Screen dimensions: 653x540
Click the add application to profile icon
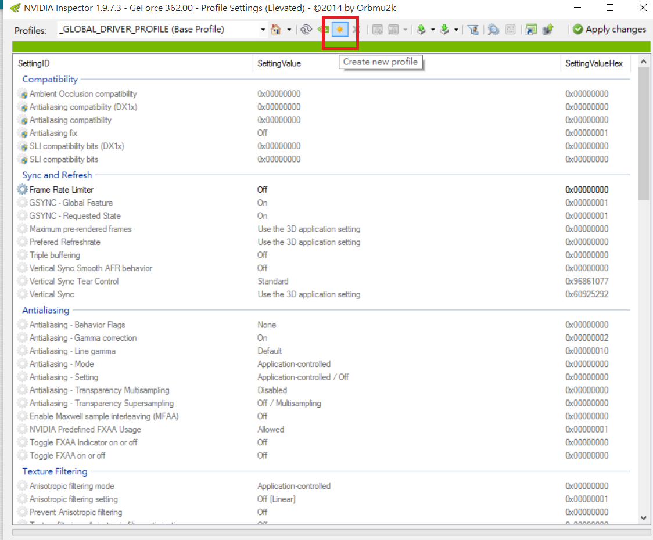coord(377,30)
